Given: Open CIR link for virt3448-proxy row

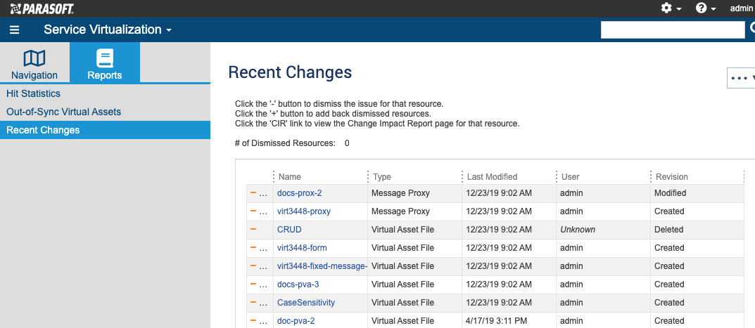Looking at the screenshot, I should 263,212.
